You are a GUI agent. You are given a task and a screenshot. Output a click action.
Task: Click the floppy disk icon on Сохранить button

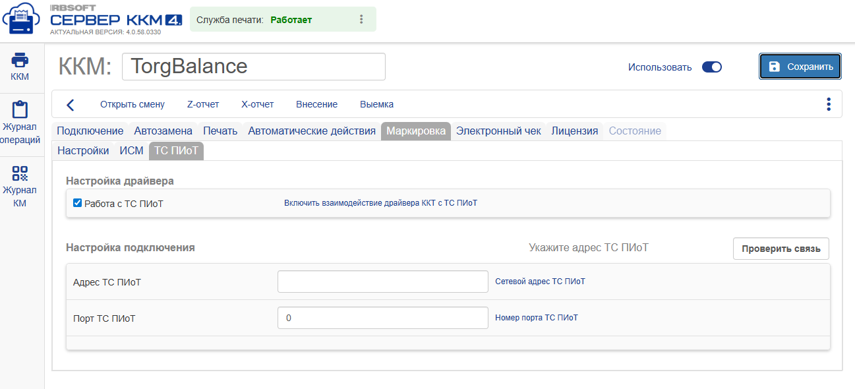click(775, 67)
